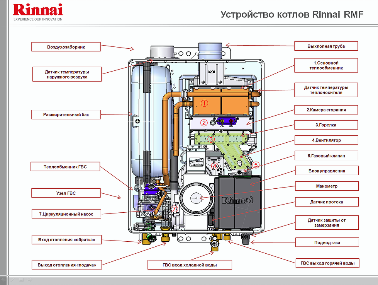Screen dimensions: 378x285
Task: Click the round manometer gauge in diagram
Action: pyautogui.click(x=197, y=198)
